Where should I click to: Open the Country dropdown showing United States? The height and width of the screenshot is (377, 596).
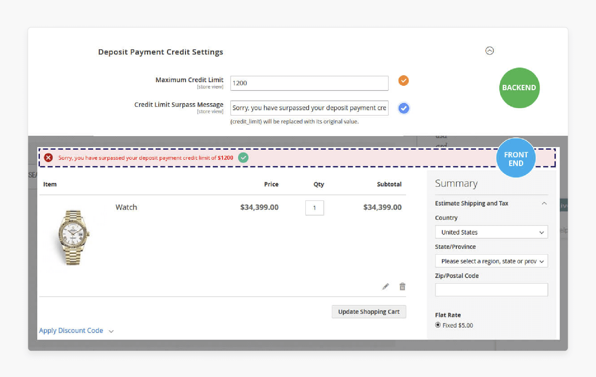[491, 232]
